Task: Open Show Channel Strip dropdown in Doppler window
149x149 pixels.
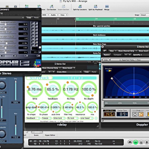Action: [128, 51]
